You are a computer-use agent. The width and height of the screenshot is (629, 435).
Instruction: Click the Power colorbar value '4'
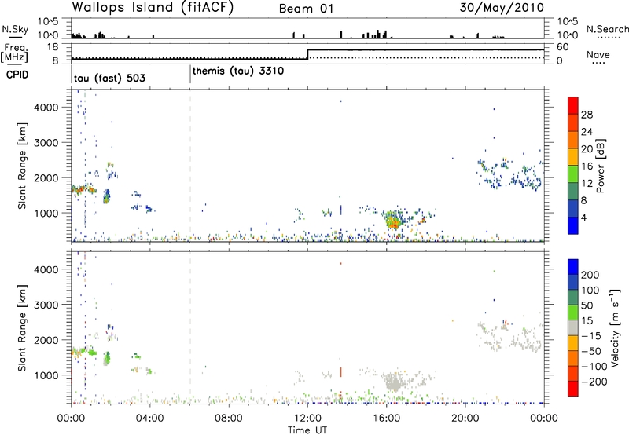tap(584, 217)
